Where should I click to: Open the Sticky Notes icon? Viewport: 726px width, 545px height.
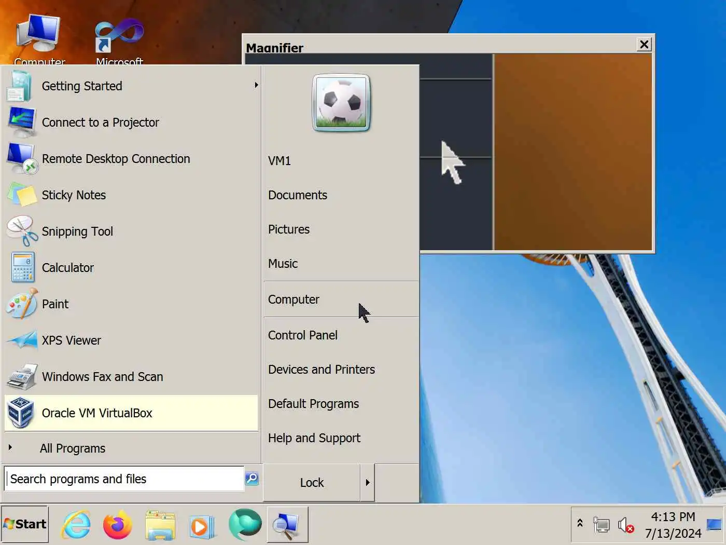tap(22, 195)
